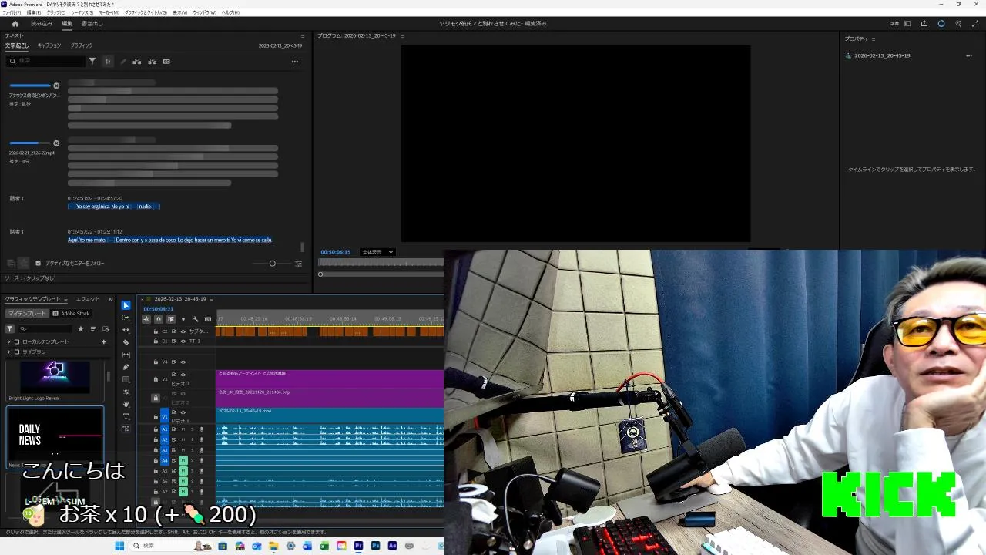Select the Adobe Stock button
This screenshot has width=986, height=555.
click(x=72, y=314)
